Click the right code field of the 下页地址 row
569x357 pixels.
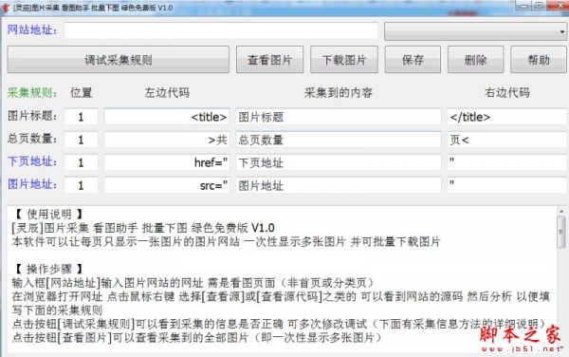point(507,162)
